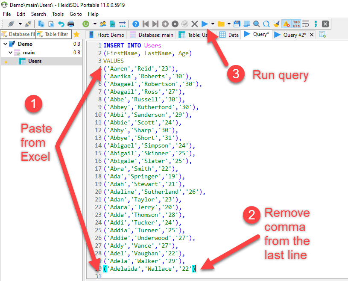
Task: Collapse the Demo tree node
Action: (5, 44)
